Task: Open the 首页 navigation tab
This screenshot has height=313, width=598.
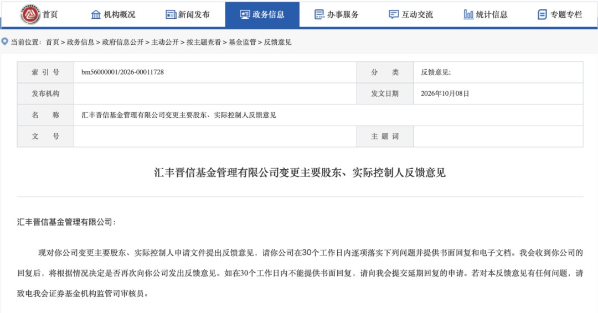Action: tap(50, 14)
